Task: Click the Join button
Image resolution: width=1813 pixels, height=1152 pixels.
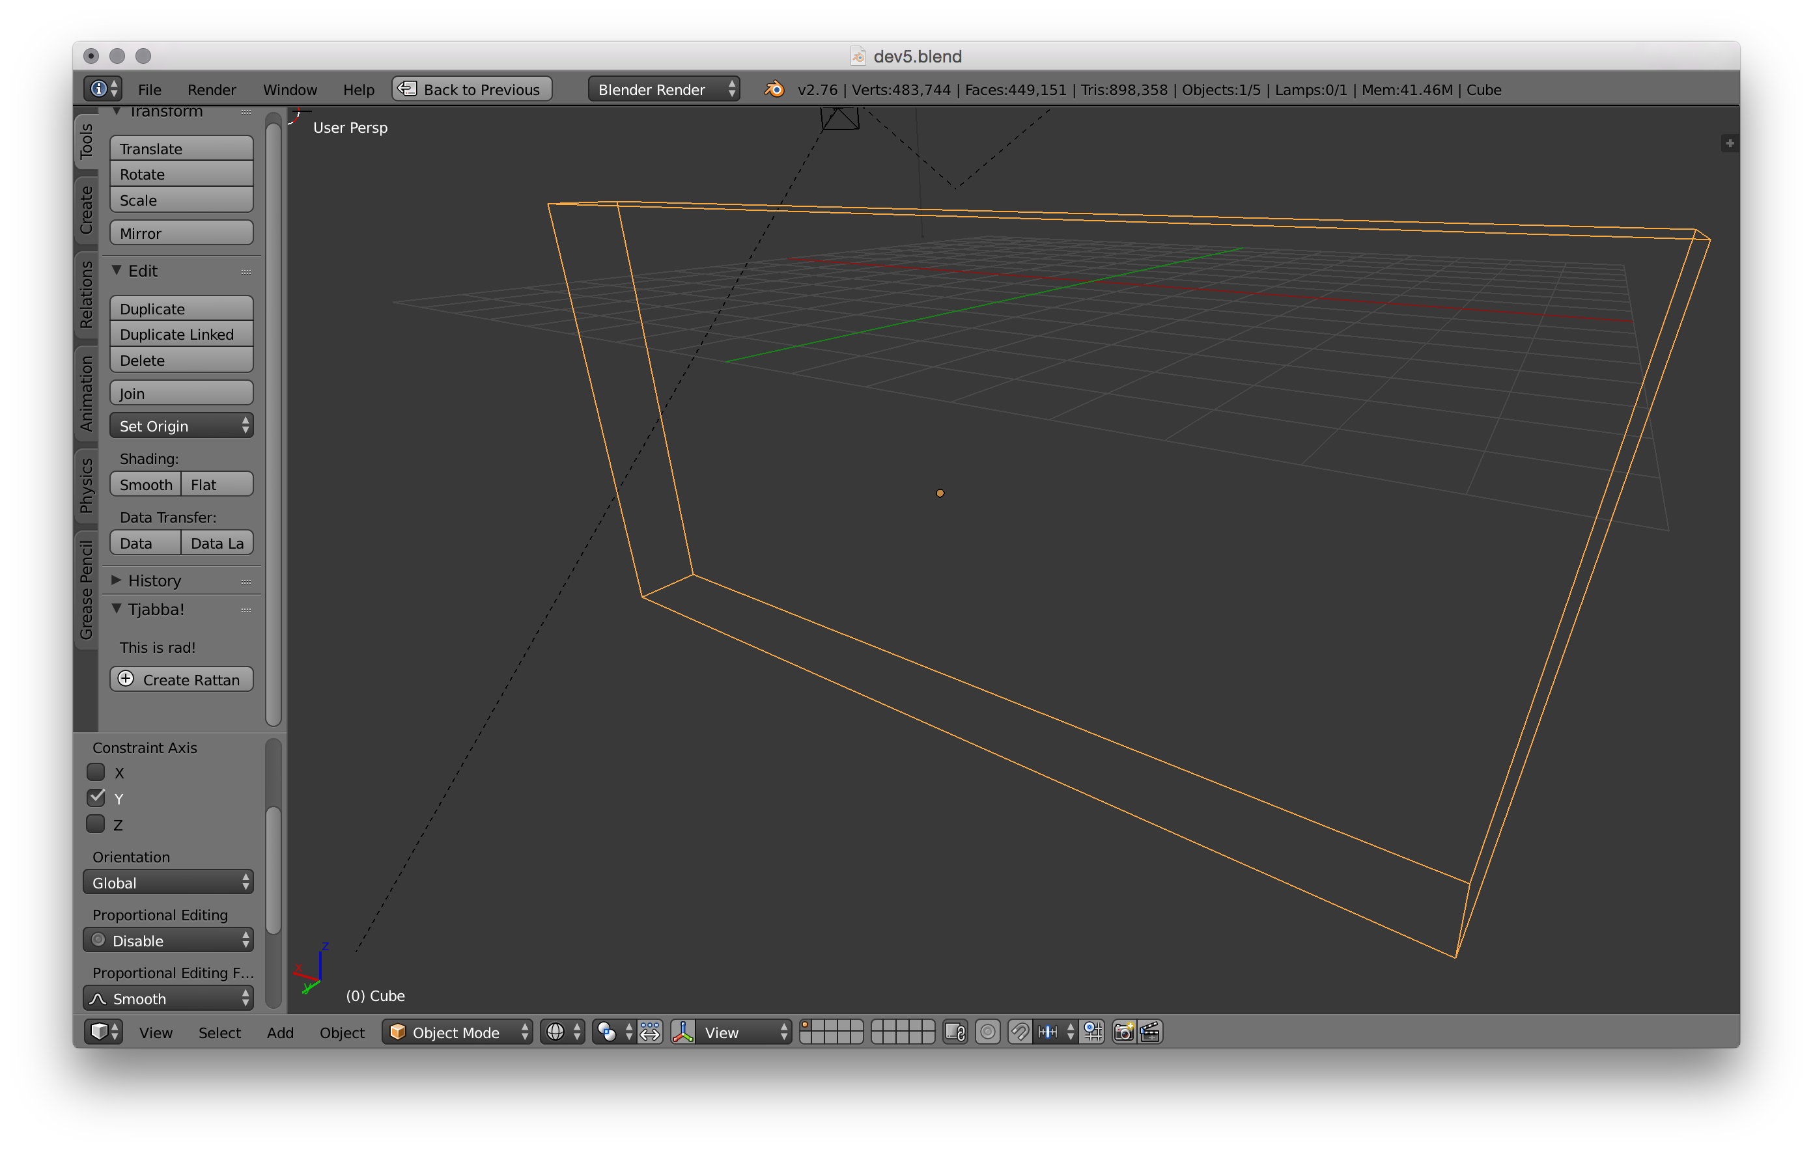Action: pos(180,392)
